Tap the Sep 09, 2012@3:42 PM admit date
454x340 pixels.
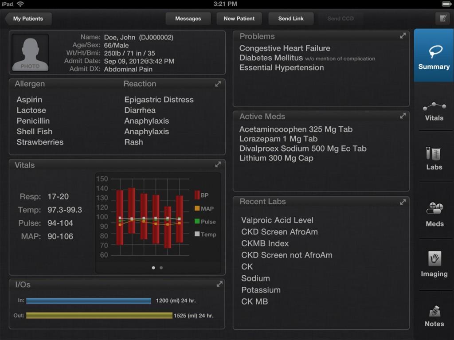(x=139, y=62)
